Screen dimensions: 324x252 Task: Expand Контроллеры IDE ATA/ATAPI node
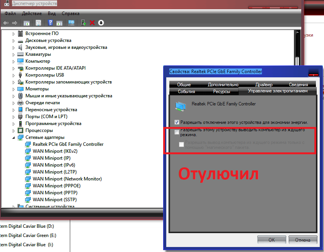pyautogui.click(x=13, y=68)
